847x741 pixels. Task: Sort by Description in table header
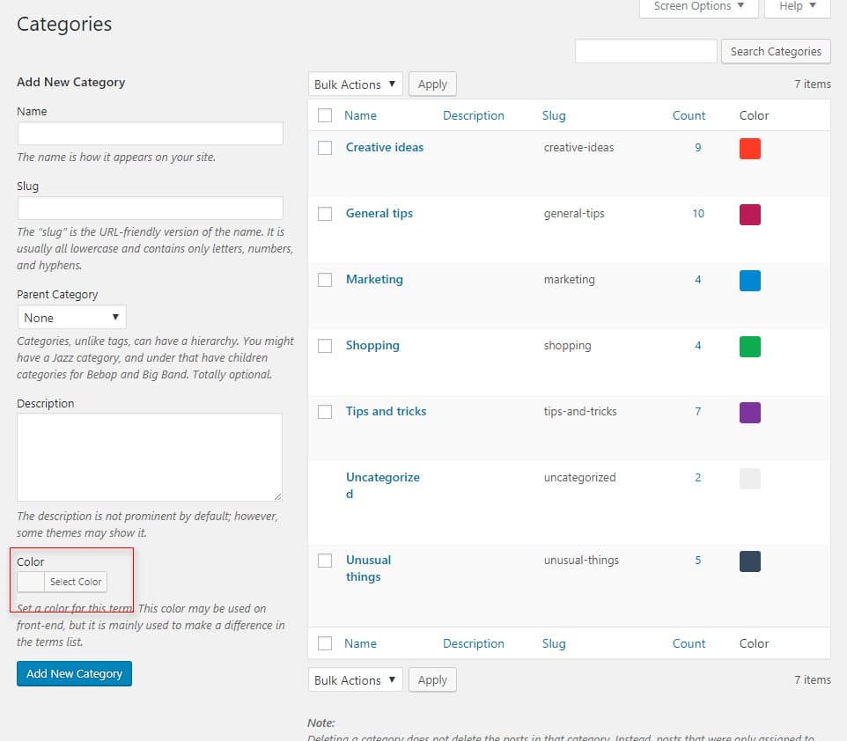point(473,115)
